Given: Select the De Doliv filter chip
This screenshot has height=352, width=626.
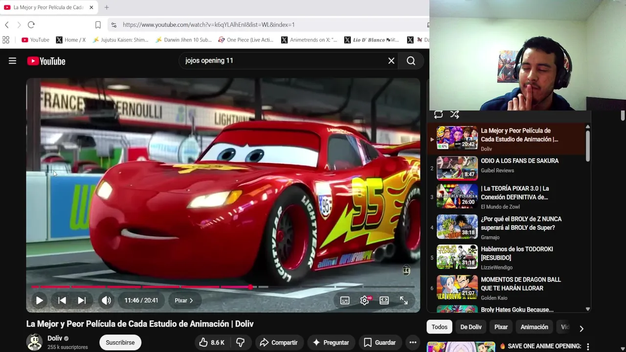Looking at the screenshot, I should (x=471, y=327).
